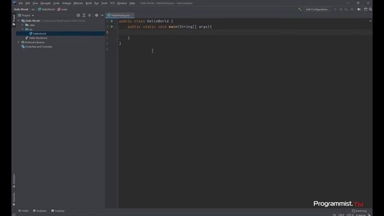Open the Refactor menu
Image resolution: width=384 pixels, height=216 pixels.
click(x=78, y=3)
